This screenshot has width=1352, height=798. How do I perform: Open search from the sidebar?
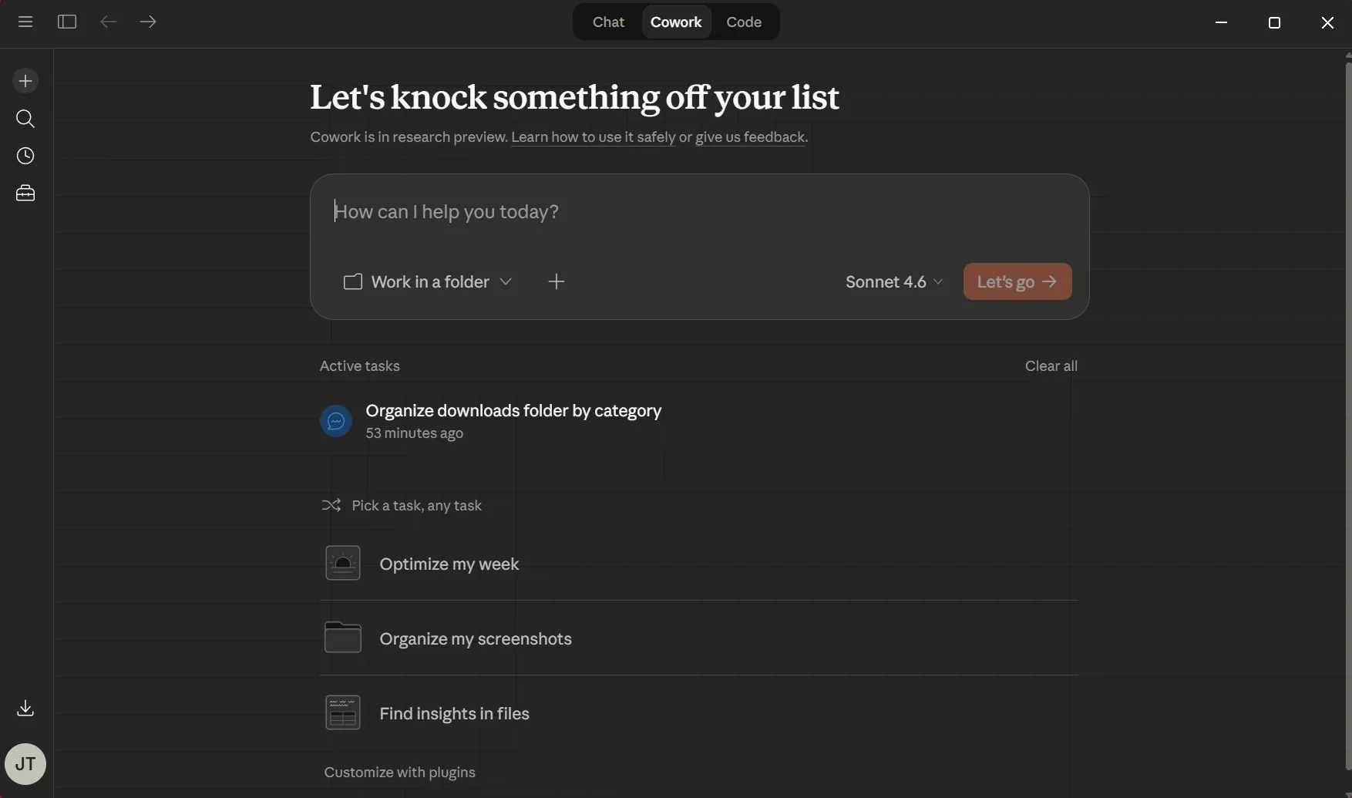click(25, 119)
